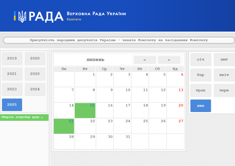Click calendar day 31
Viewport: 235px width, 166px height.
(122, 142)
